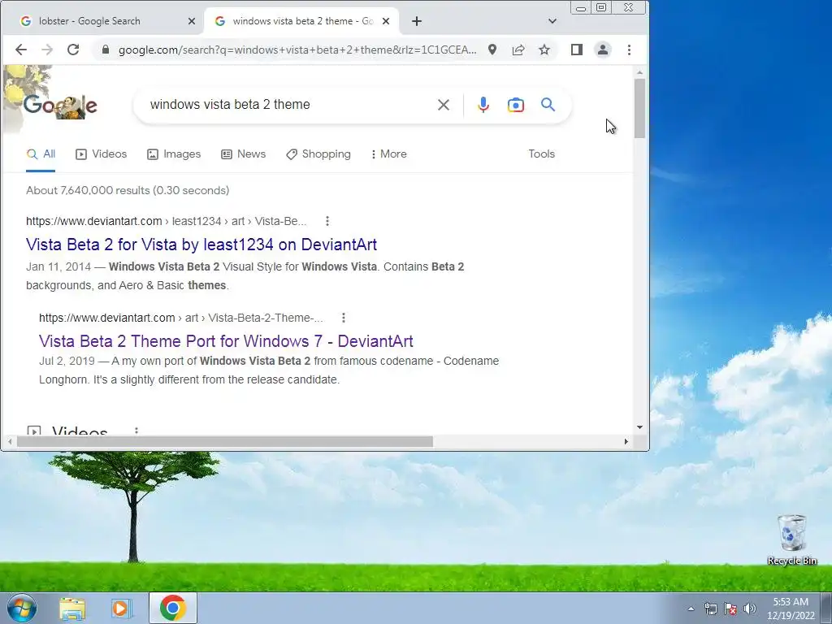The image size is (832, 624).
Task: Click the deviantart.com Vista-Beta-2-Theme URL breadcrumb
Action: point(181,318)
